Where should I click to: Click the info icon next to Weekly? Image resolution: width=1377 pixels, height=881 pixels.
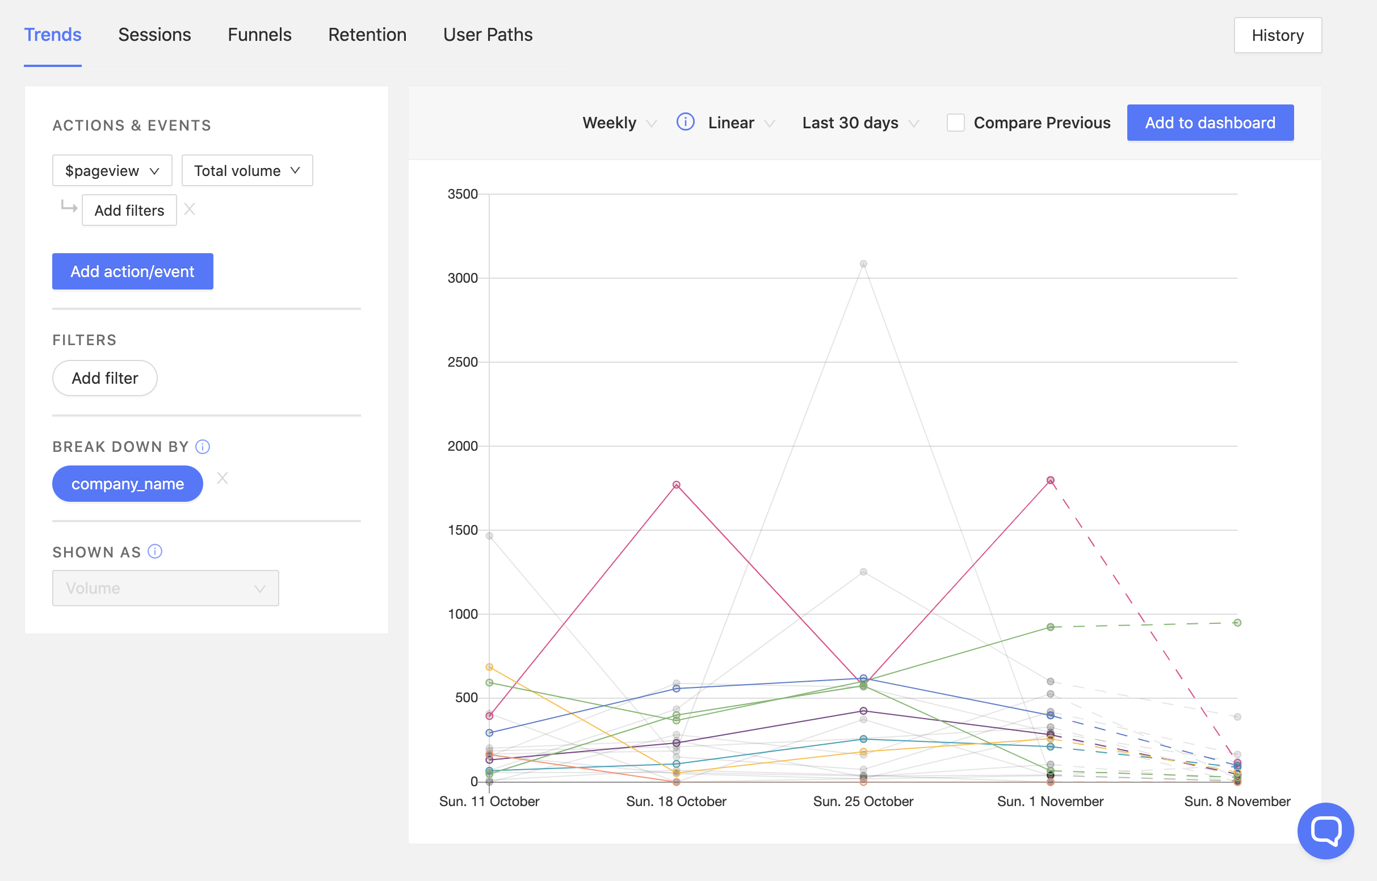[685, 122]
